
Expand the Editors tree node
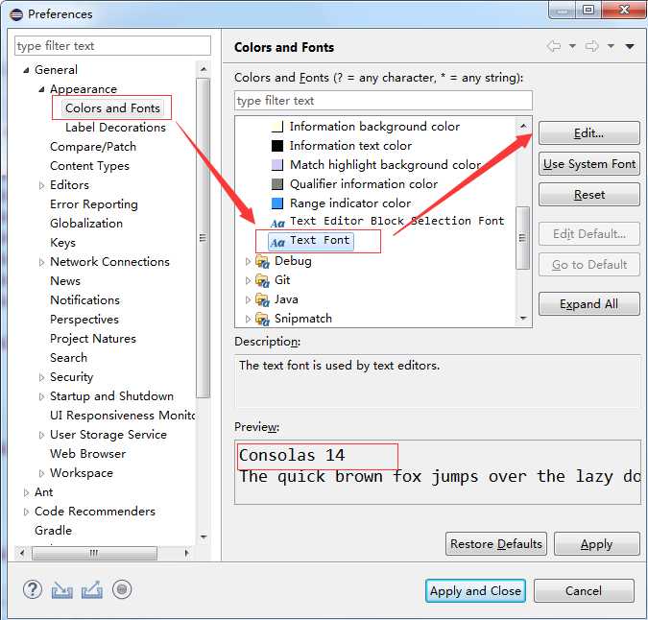[41, 185]
